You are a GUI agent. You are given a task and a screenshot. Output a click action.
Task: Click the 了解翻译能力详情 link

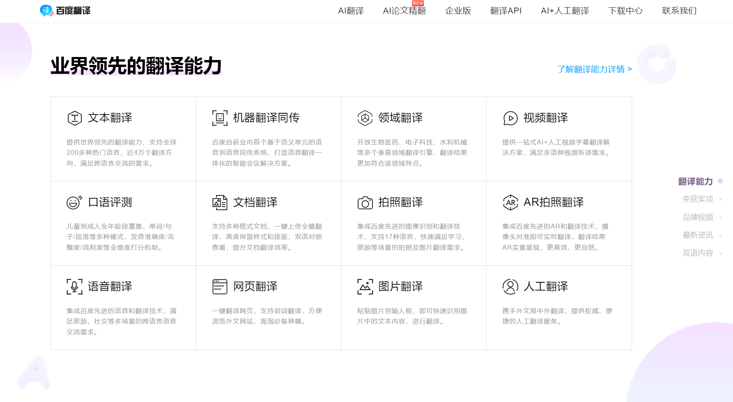point(591,69)
